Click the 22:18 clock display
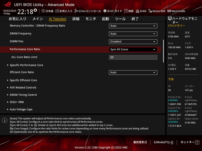Image resolution: width=202 pixels, height=151 pixels. (x=25, y=12)
